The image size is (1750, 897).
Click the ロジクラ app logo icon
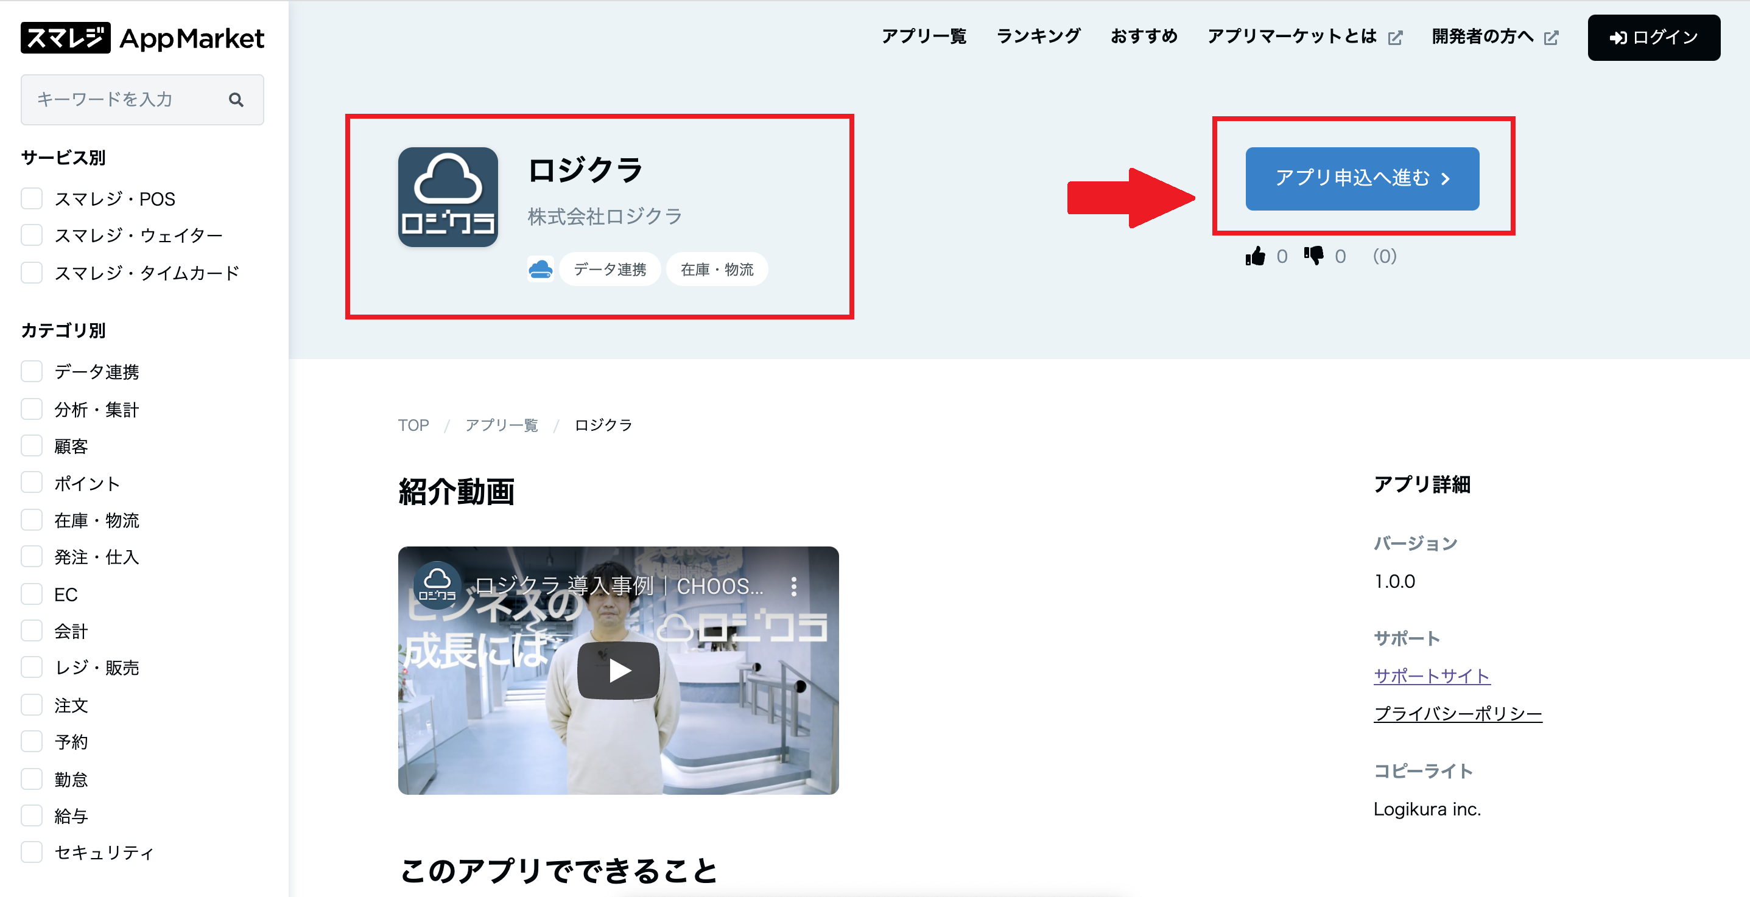click(x=448, y=198)
